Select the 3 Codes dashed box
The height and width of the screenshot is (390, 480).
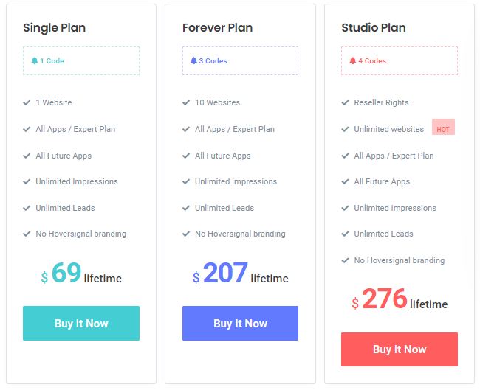[240, 61]
